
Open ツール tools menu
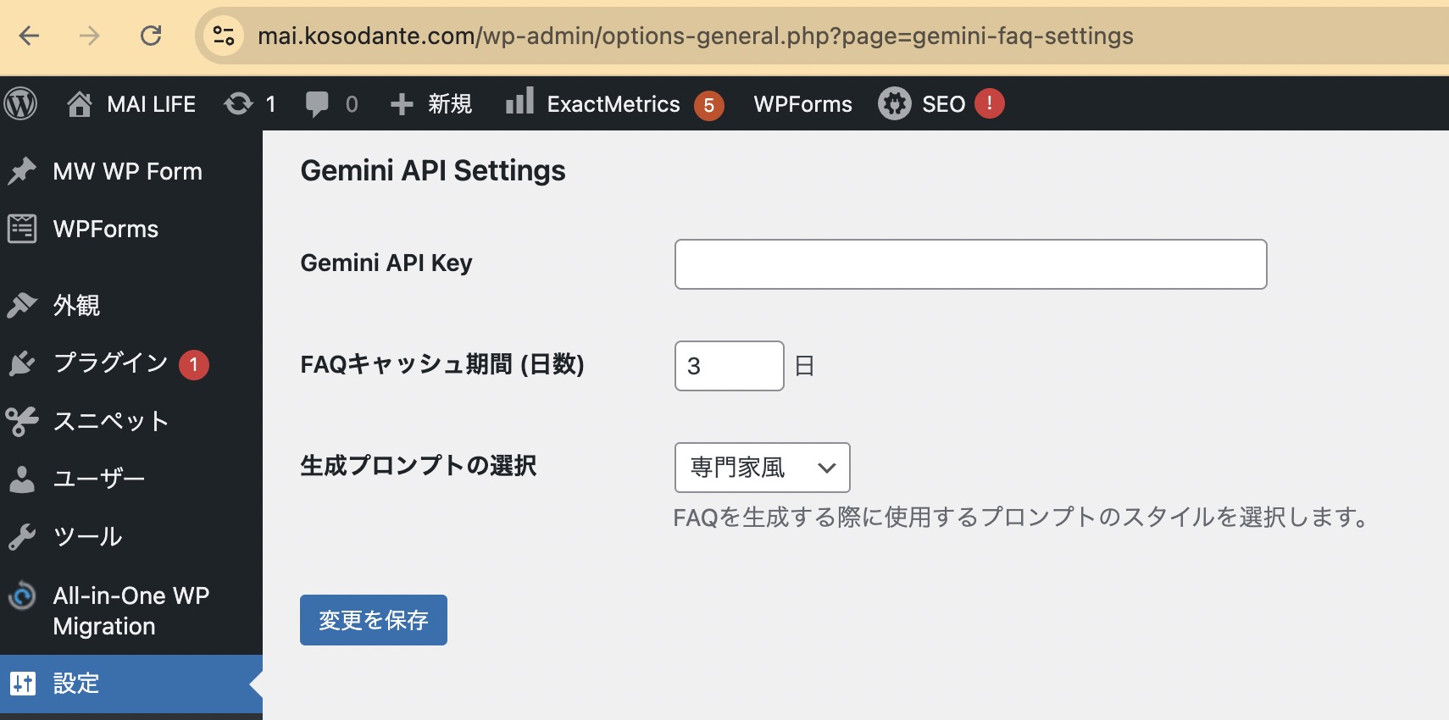coord(87,536)
